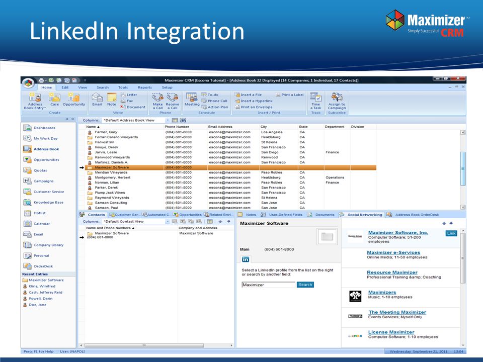Open Action Plan scheduler

click(215, 107)
